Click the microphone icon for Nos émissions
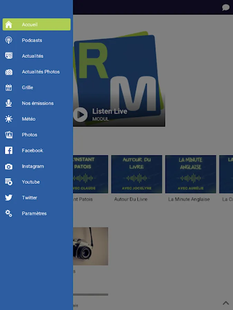Screen dimensions: 233x310 pos(9,103)
